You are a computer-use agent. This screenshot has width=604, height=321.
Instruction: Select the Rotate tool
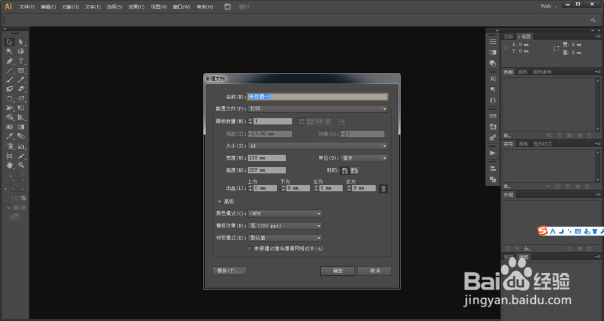pos(10,98)
